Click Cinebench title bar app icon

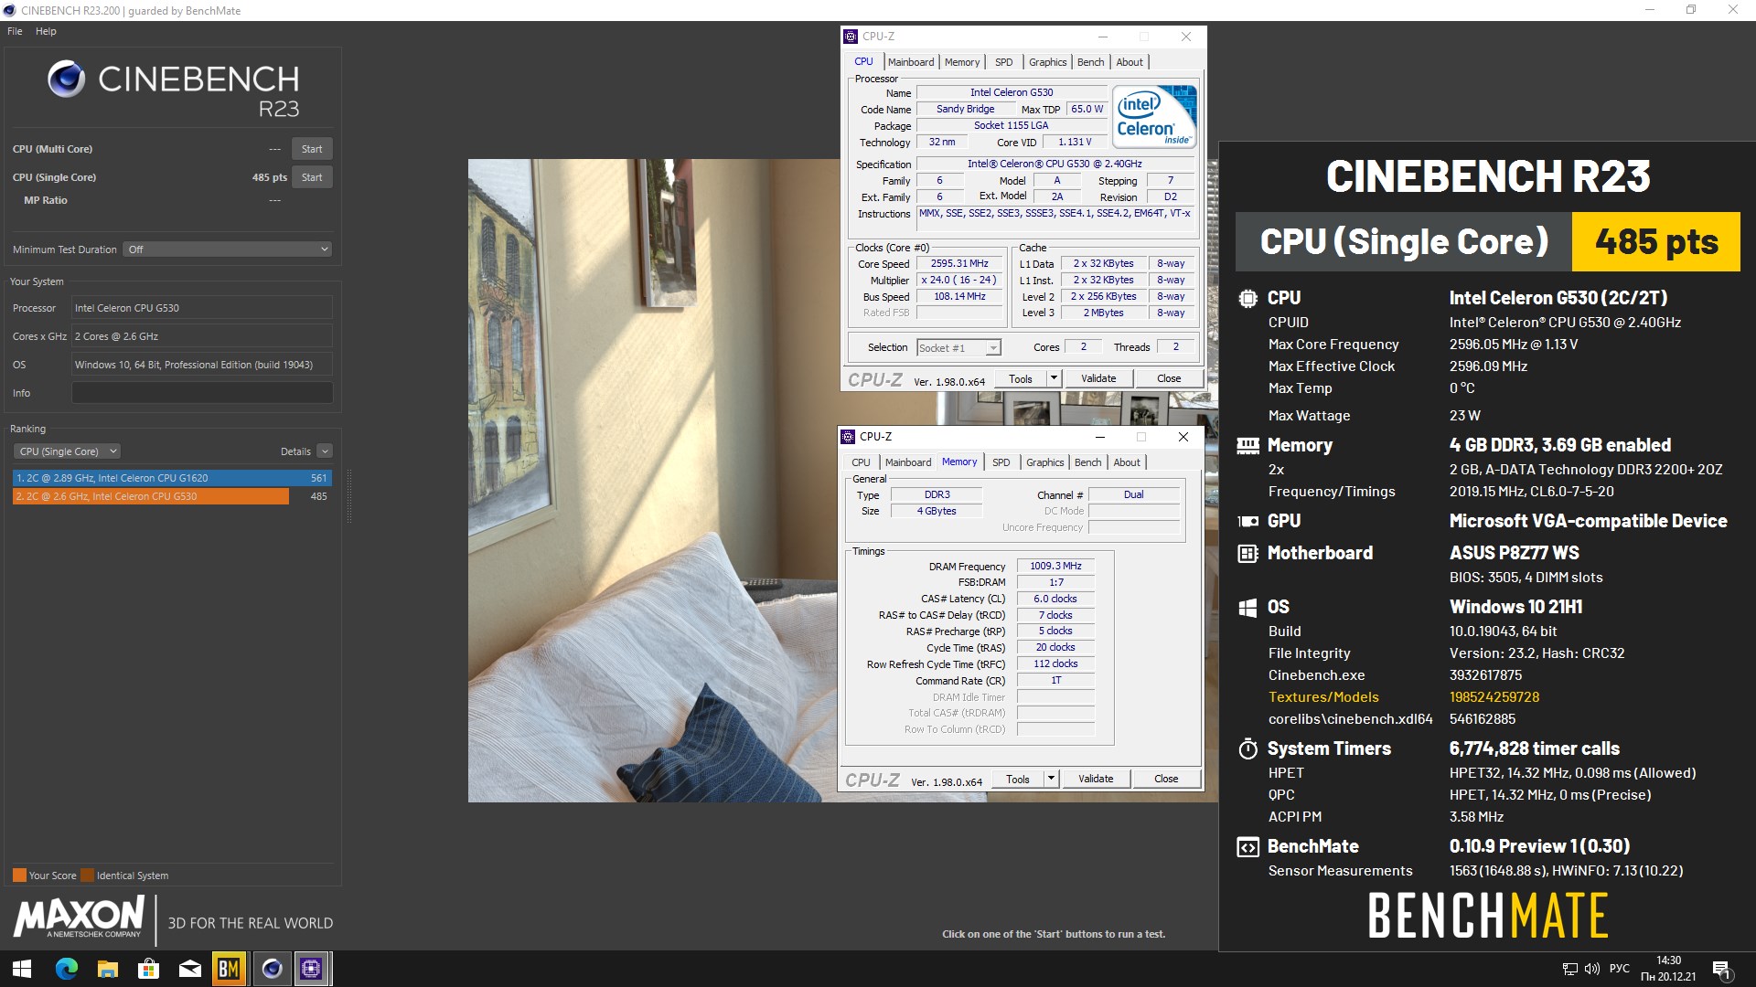tap(10, 11)
